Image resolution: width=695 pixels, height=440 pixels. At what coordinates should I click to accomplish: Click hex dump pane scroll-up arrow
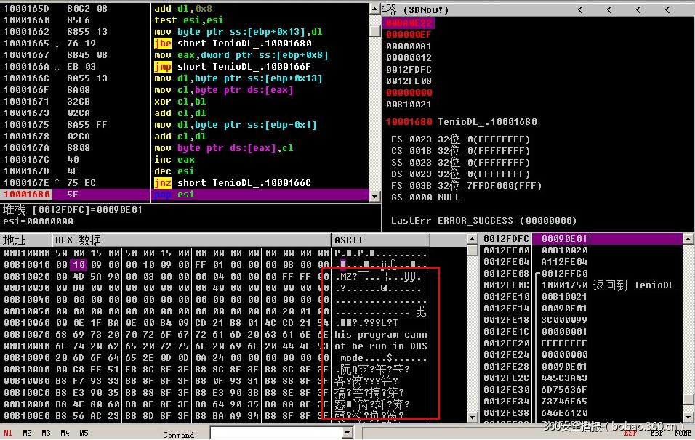pyautogui.click(x=473, y=239)
